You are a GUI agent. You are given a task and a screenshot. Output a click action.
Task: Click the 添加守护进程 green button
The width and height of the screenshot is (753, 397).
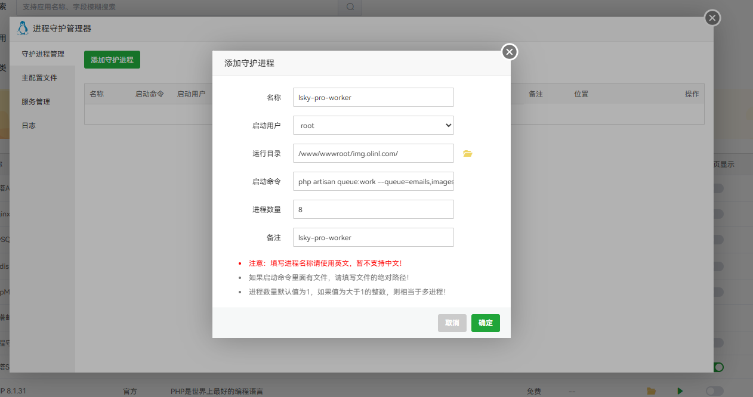click(x=112, y=60)
